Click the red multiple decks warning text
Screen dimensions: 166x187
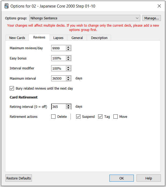click(83, 27)
